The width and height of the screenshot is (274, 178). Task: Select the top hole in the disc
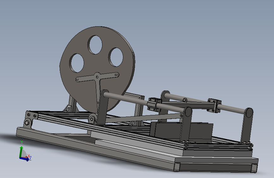(95, 45)
